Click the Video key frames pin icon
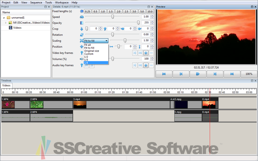Screen dimensions: 258x161 coord(82,53)
